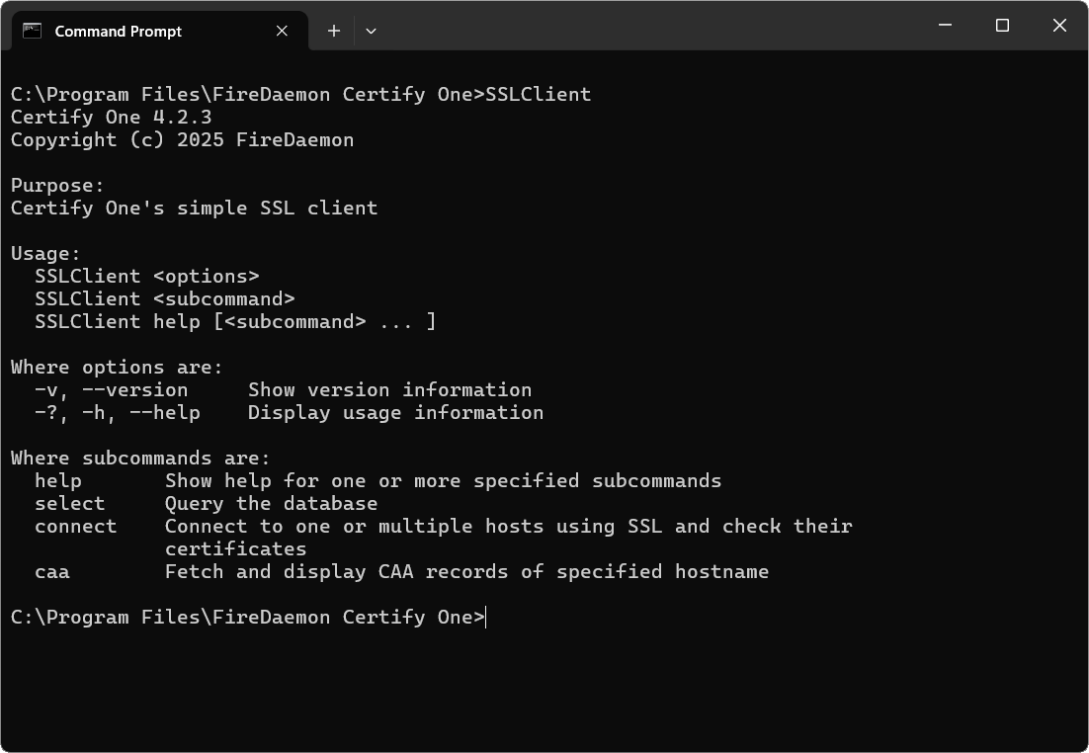The width and height of the screenshot is (1089, 753).
Task: Click the '-?, -h, --help' option text
Action: (x=118, y=413)
